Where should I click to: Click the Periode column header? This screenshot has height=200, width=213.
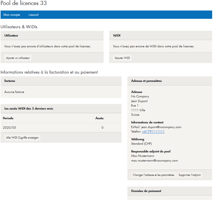[8, 118]
